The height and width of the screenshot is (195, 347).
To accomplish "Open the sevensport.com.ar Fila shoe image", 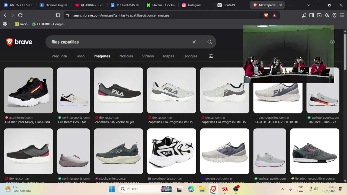I will point(225,151).
